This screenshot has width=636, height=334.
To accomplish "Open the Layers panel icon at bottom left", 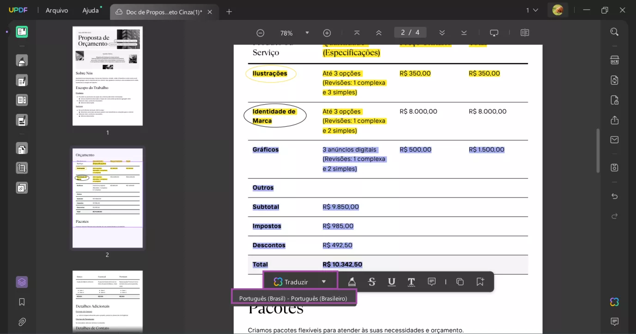I will coord(22,282).
